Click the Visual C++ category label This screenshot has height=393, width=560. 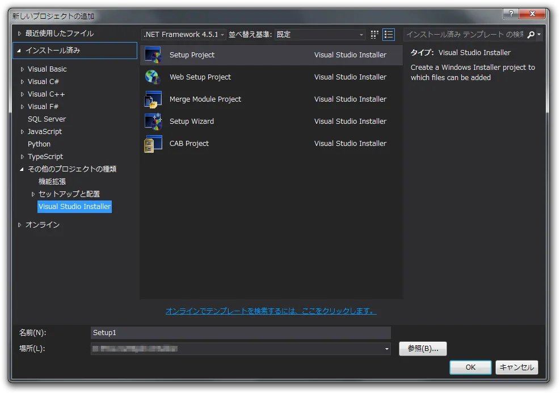[x=47, y=94]
